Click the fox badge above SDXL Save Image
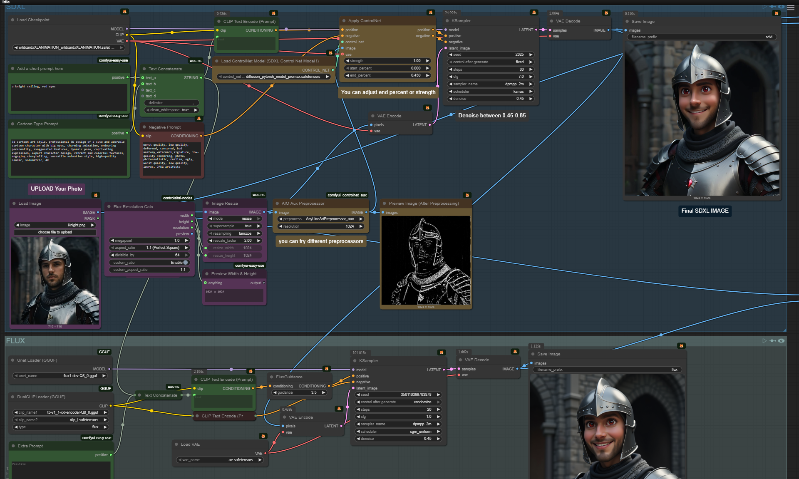 (776, 13)
